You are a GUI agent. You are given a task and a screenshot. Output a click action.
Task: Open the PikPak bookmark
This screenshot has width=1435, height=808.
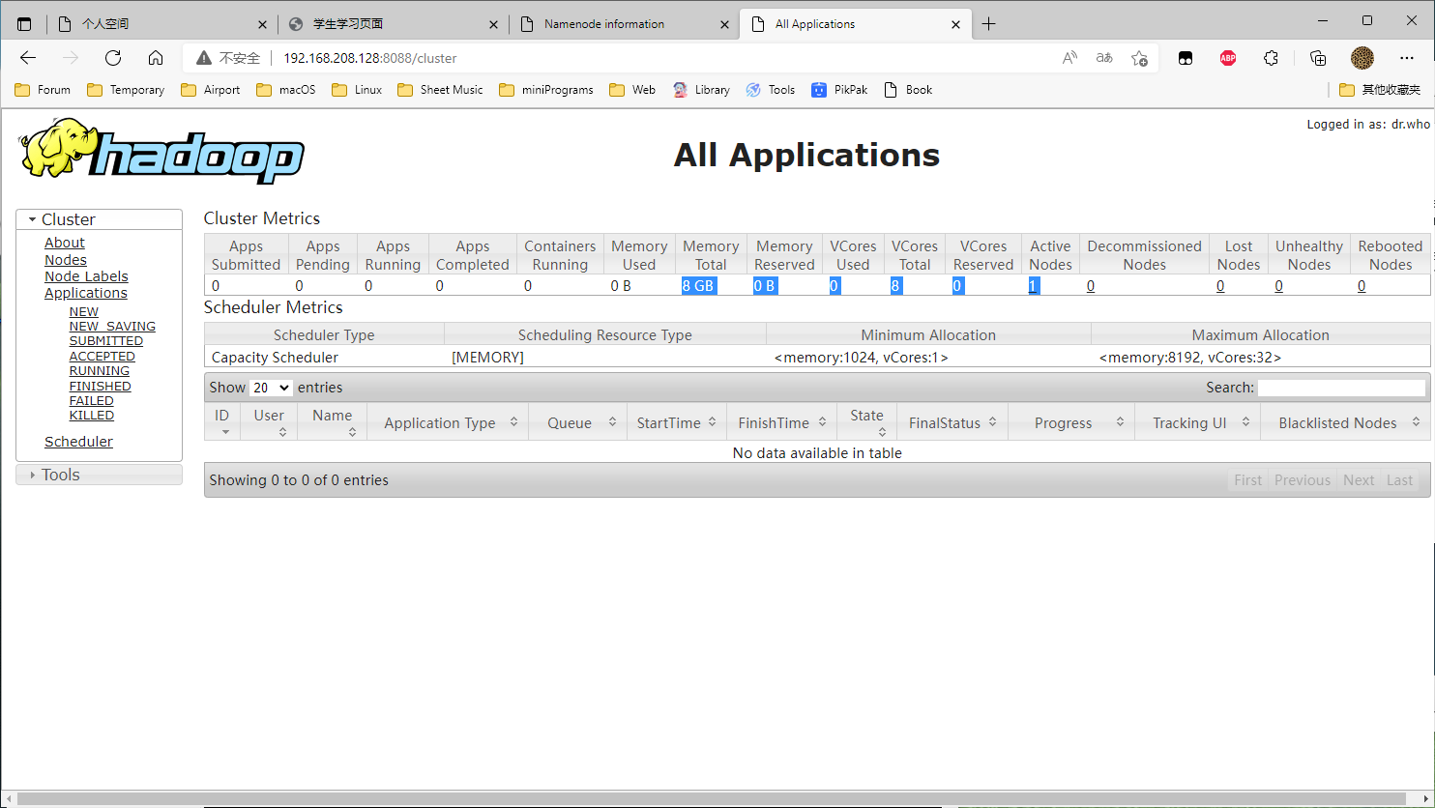[x=839, y=90]
